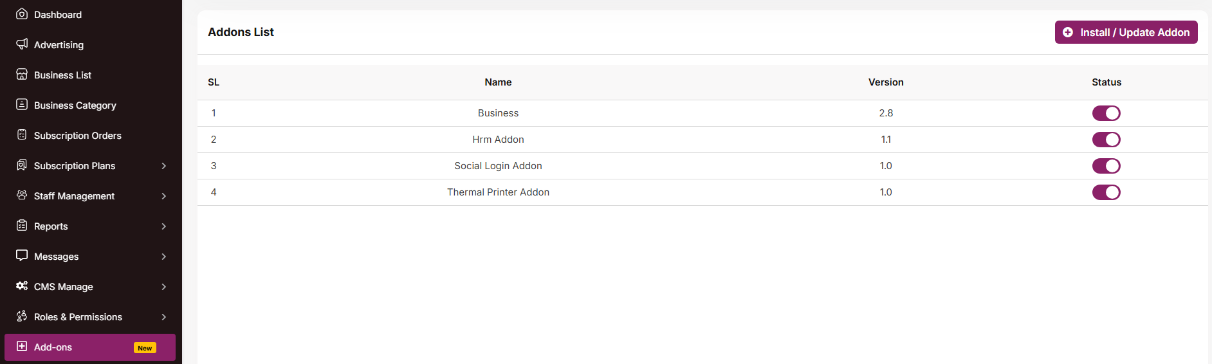
Task: Click the plus icon on Install button
Action: coord(1068,32)
